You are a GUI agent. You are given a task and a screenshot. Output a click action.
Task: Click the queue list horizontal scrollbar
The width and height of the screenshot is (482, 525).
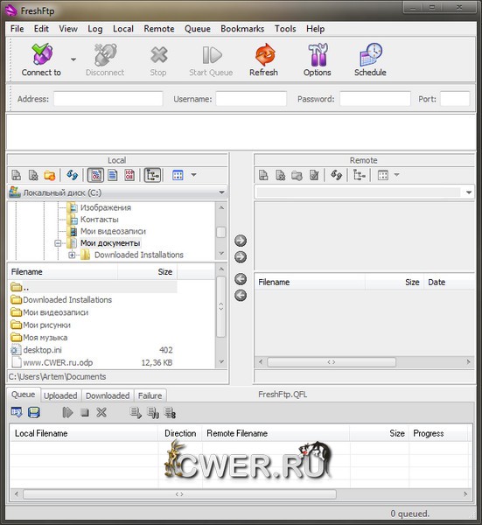179,494
